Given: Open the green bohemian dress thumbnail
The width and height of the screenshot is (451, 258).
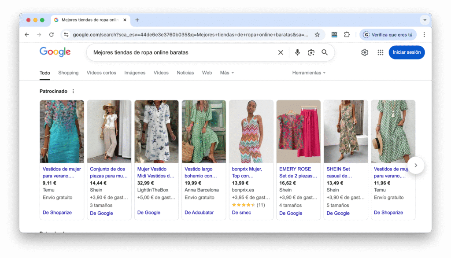Looking at the screenshot, I should pyautogui.click(x=203, y=132).
